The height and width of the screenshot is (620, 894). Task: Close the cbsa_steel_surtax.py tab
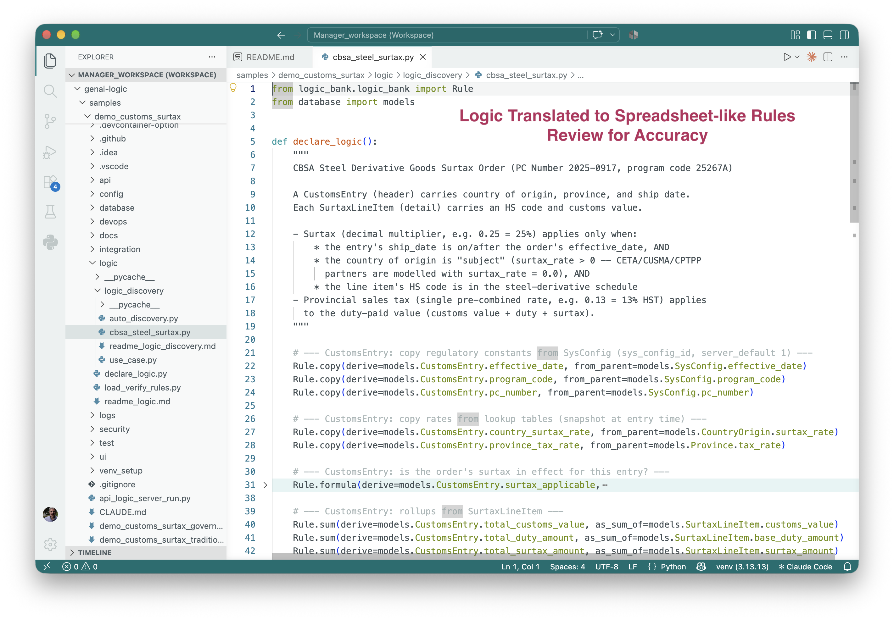(422, 57)
